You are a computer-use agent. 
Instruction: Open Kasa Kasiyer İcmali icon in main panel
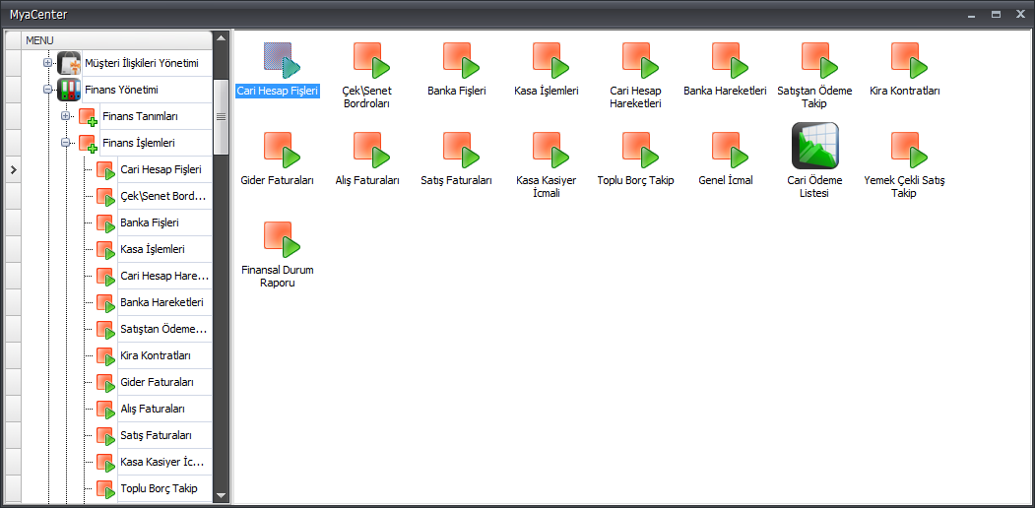click(x=551, y=149)
